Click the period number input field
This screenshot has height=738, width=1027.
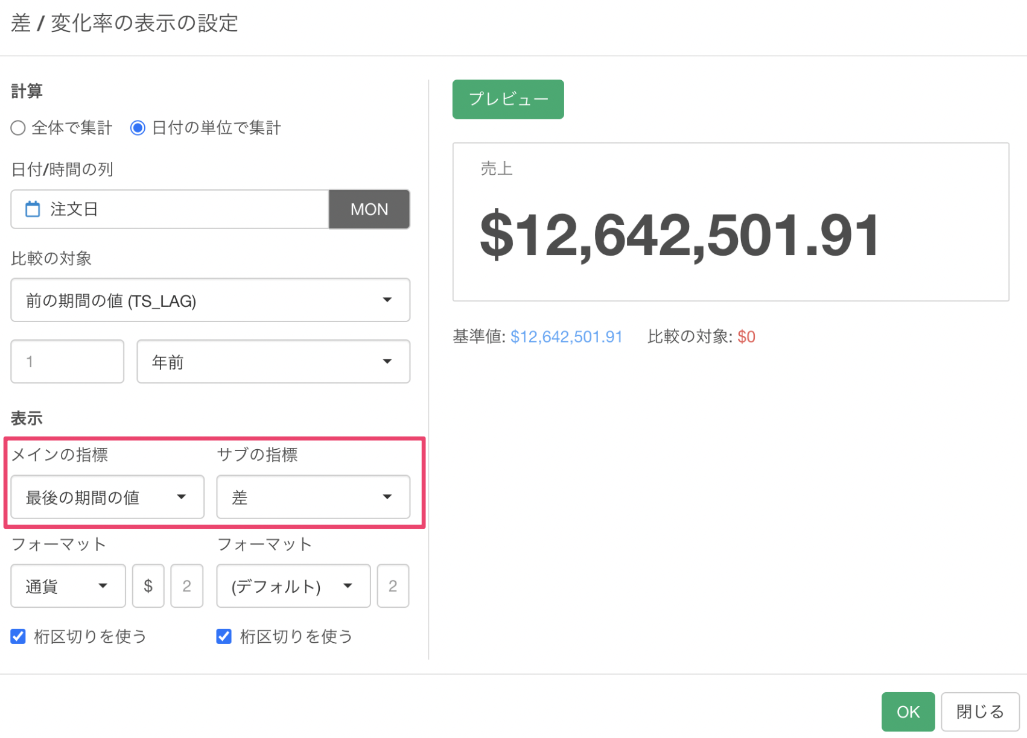67,362
